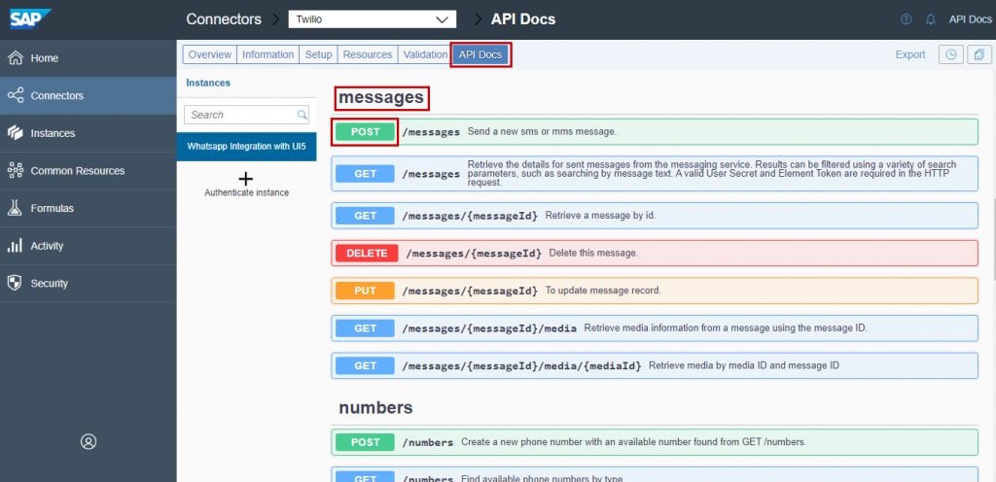Viewport: 996px width, 482px height.
Task: Click the copy documents icon button
Action: pyautogui.click(x=979, y=54)
